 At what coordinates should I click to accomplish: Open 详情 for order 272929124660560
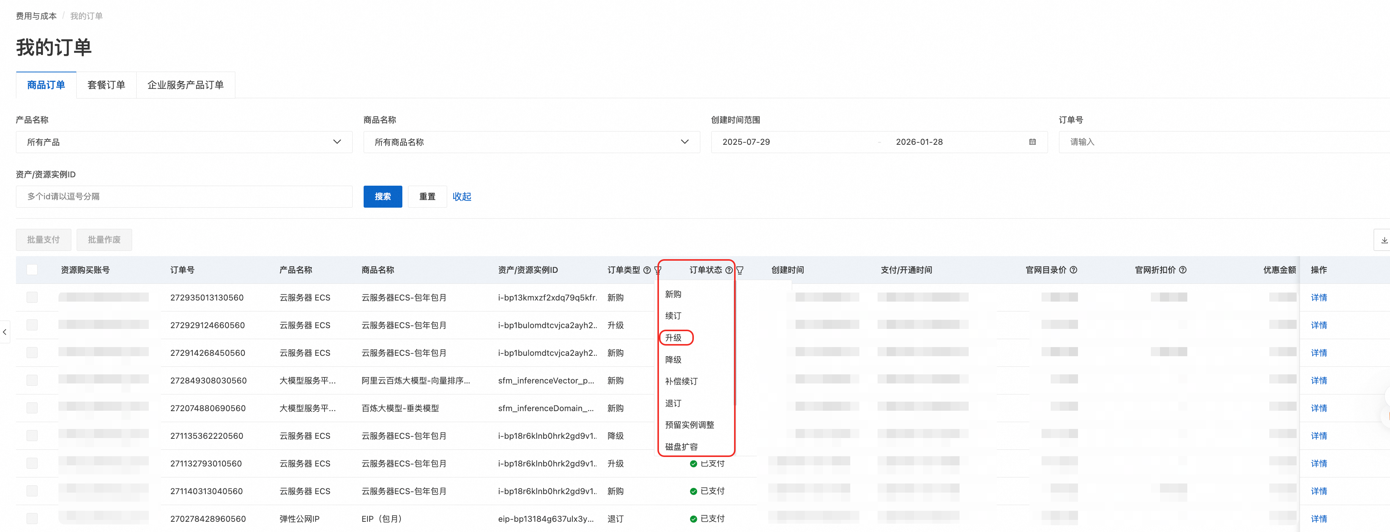point(1319,325)
